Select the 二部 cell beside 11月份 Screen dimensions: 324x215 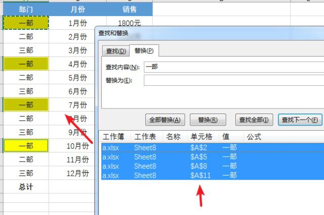click(26, 159)
